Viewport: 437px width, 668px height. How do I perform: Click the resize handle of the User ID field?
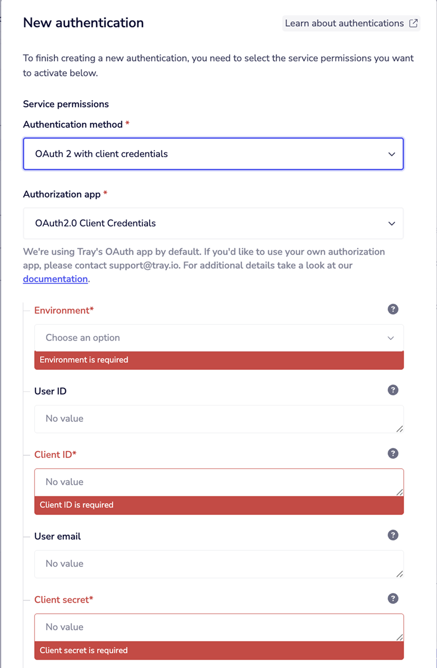point(399,430)
